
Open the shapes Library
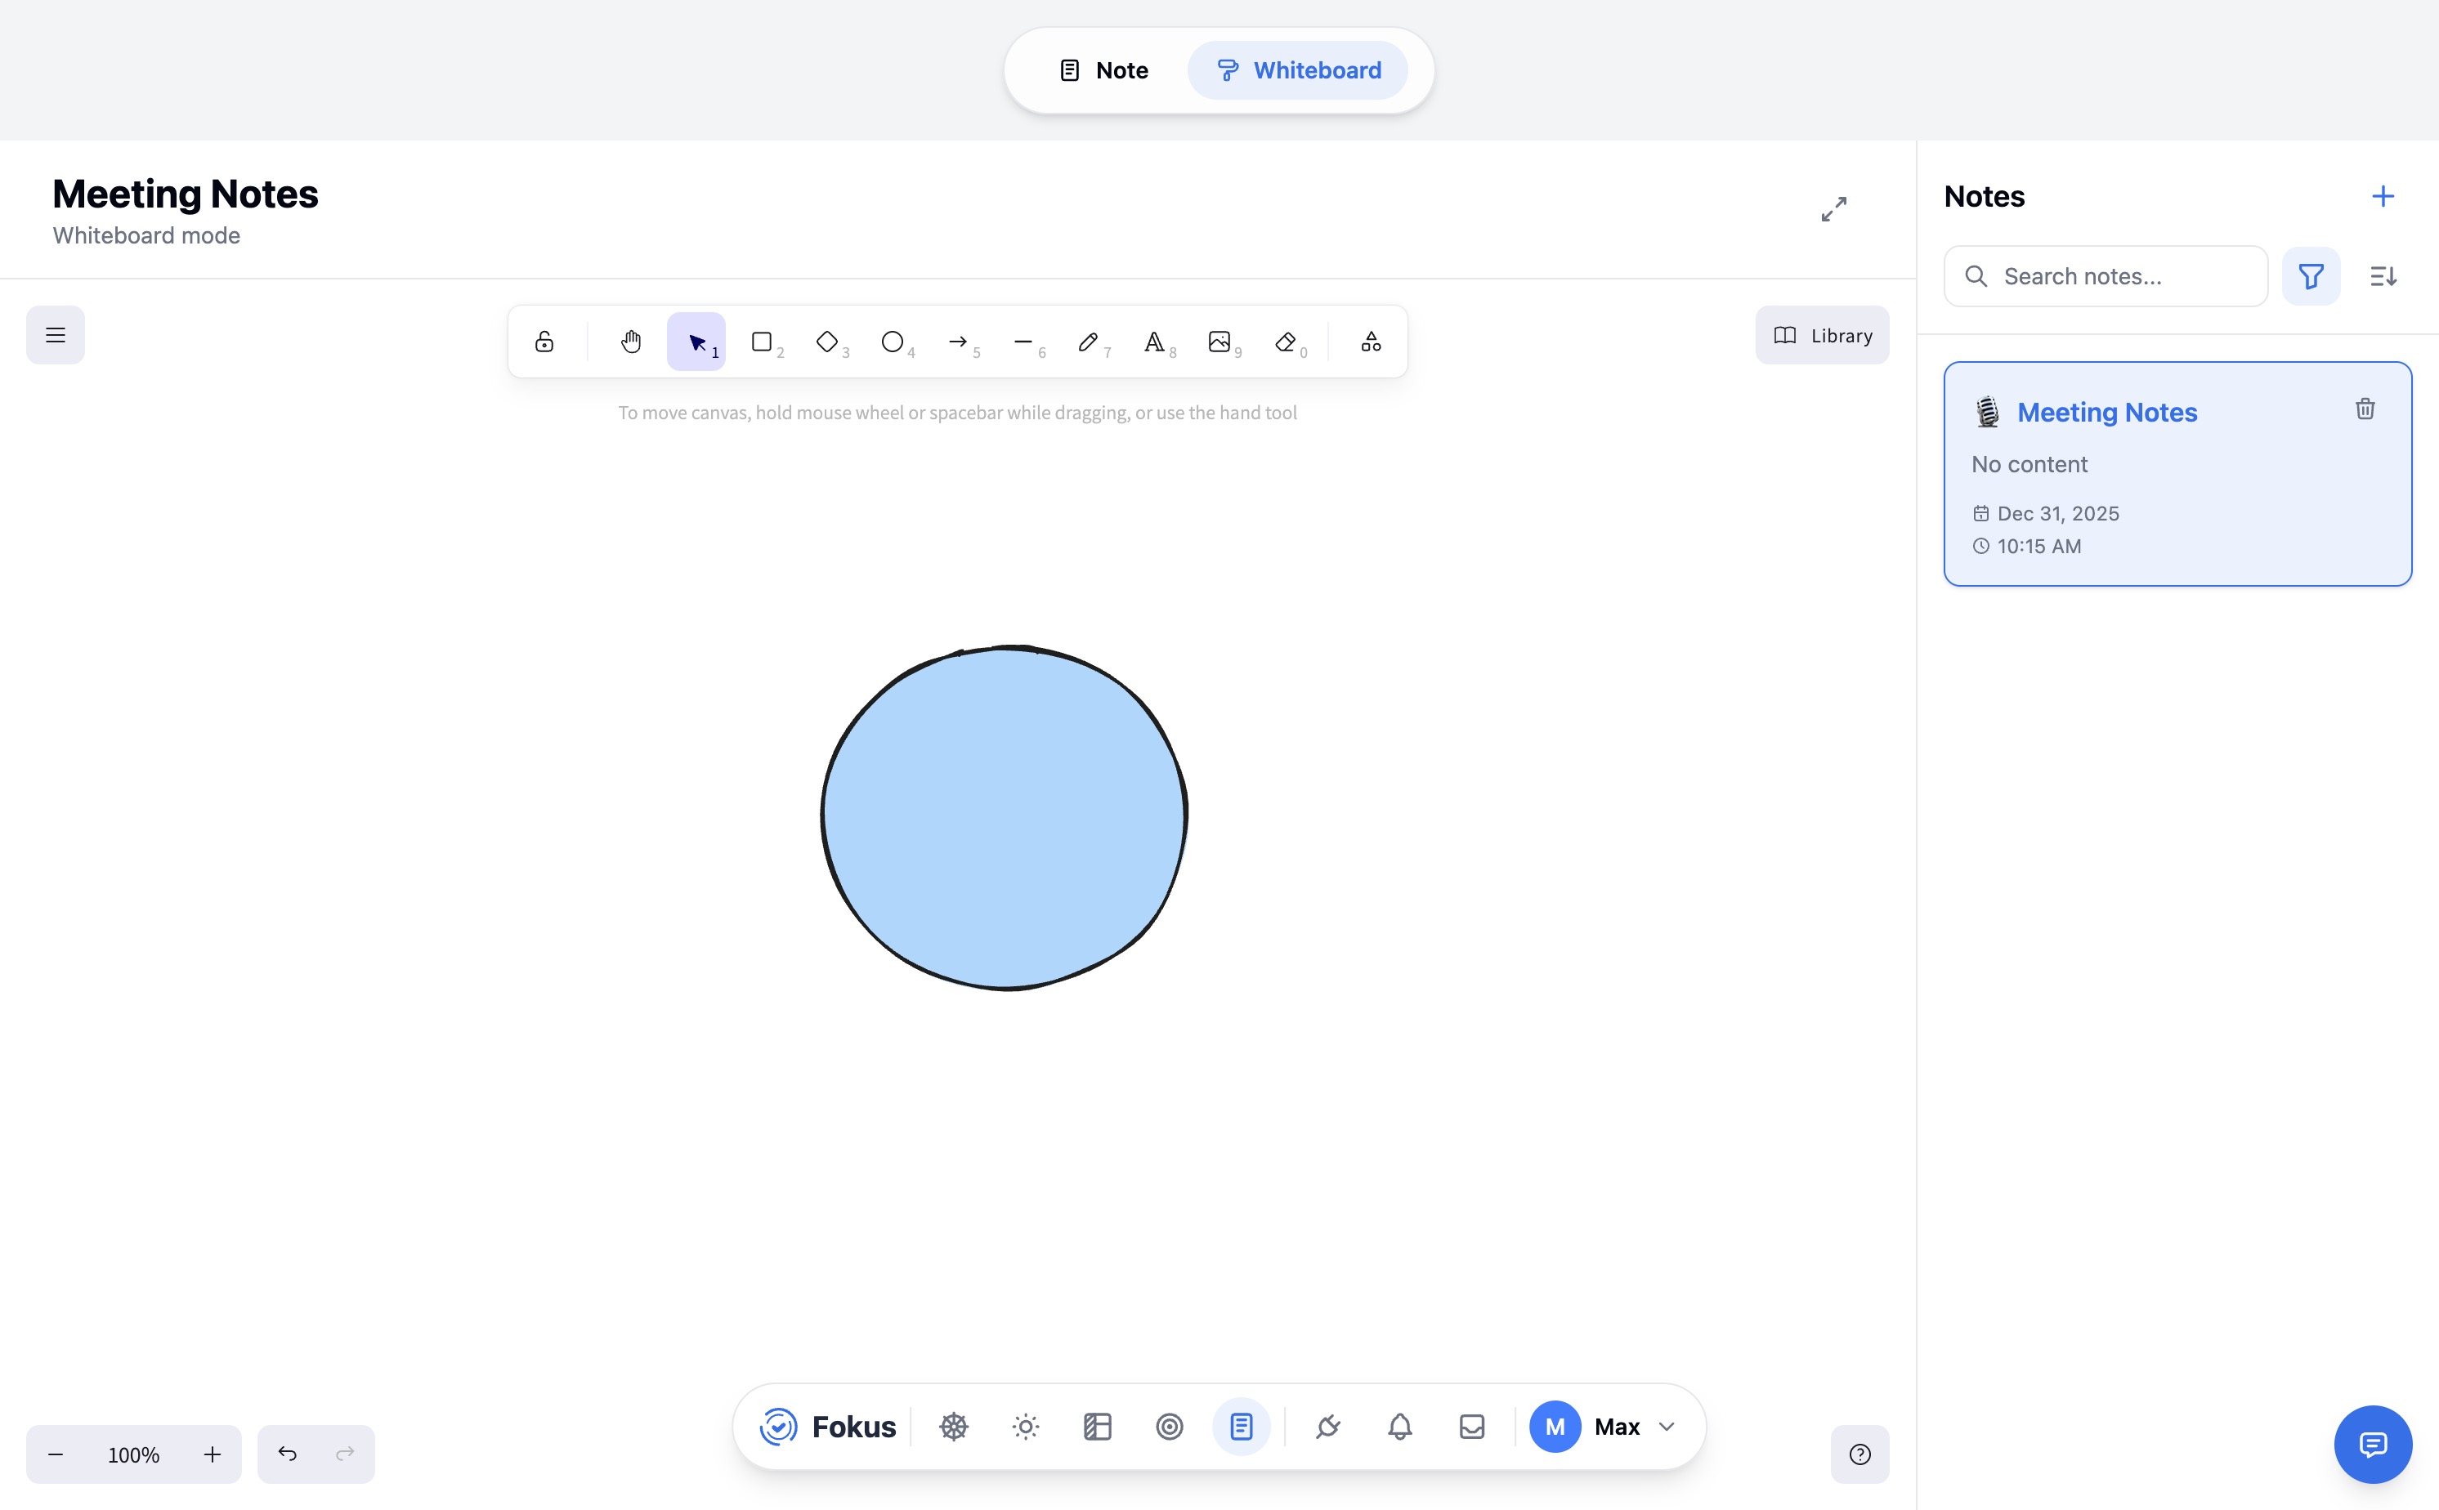click(1821, 334)
